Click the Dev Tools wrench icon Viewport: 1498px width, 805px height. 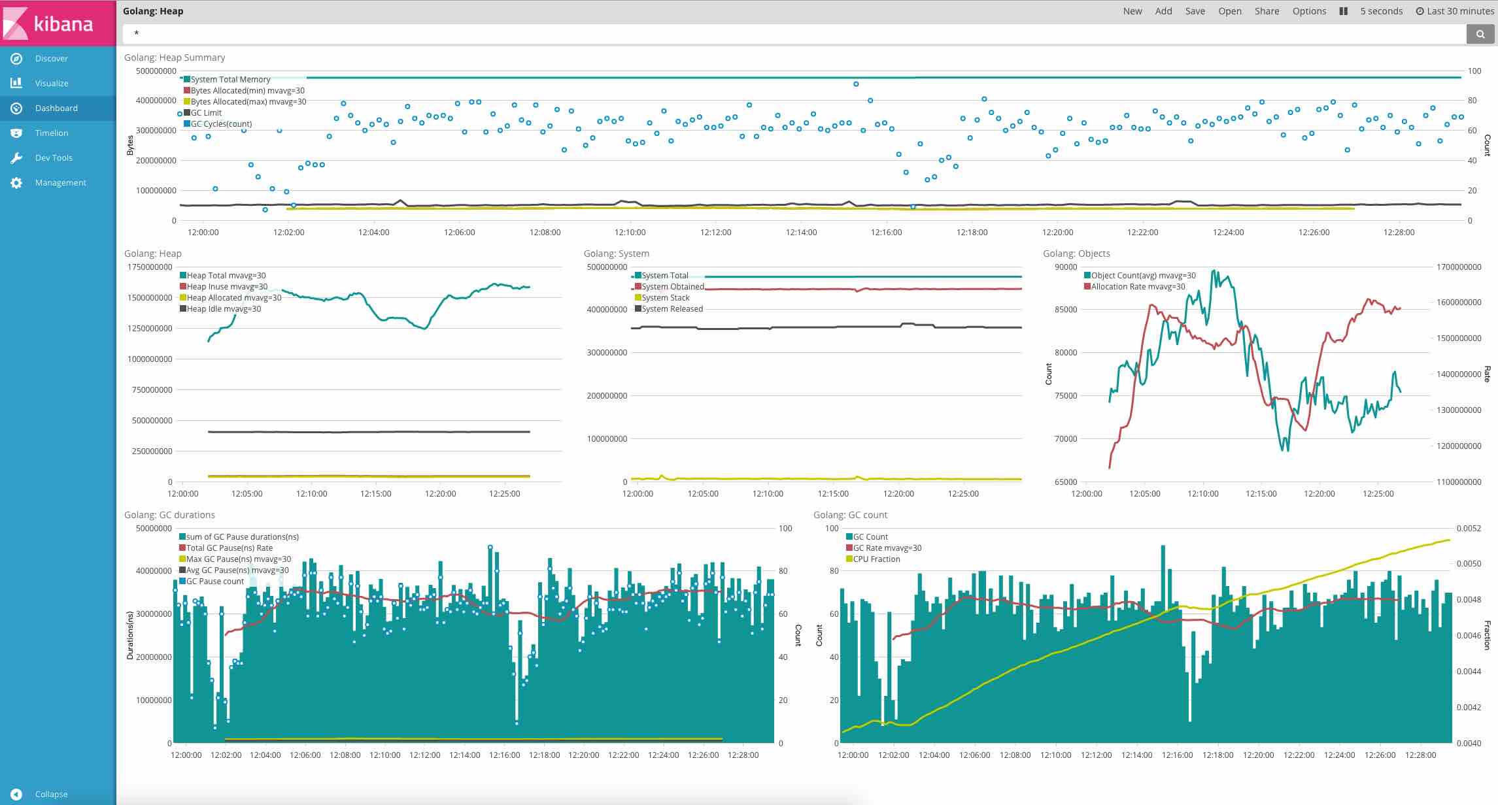[x=16, y=157]
